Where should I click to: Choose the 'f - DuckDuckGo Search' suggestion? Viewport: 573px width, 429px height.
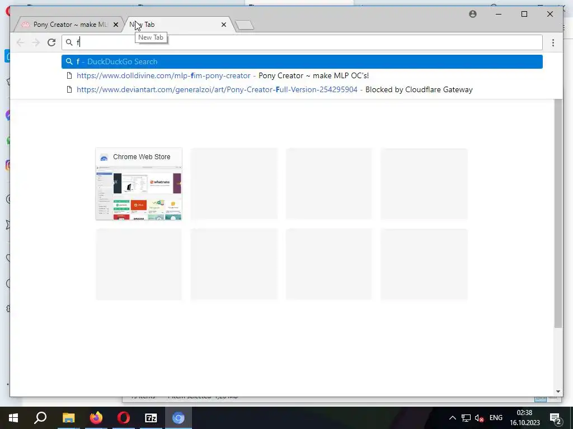[302, 61]
